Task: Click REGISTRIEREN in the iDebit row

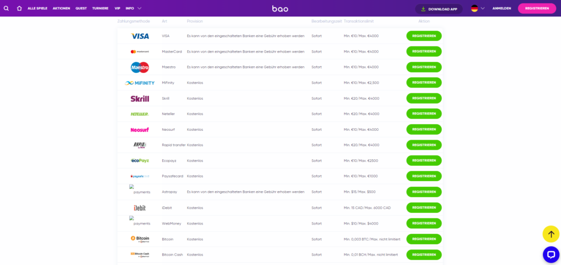Action: click(424, 208)
